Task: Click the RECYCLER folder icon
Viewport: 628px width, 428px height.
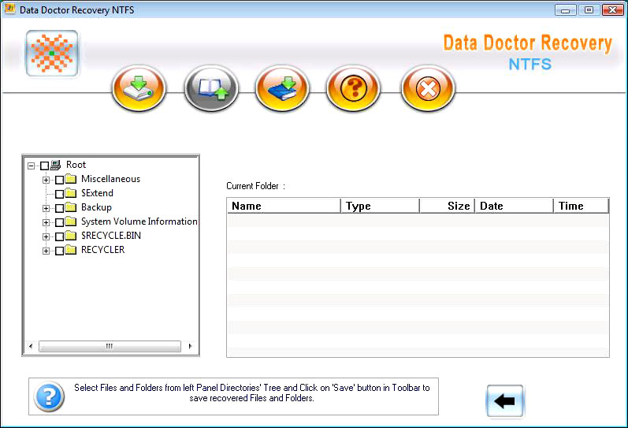Action: point(71,250)
